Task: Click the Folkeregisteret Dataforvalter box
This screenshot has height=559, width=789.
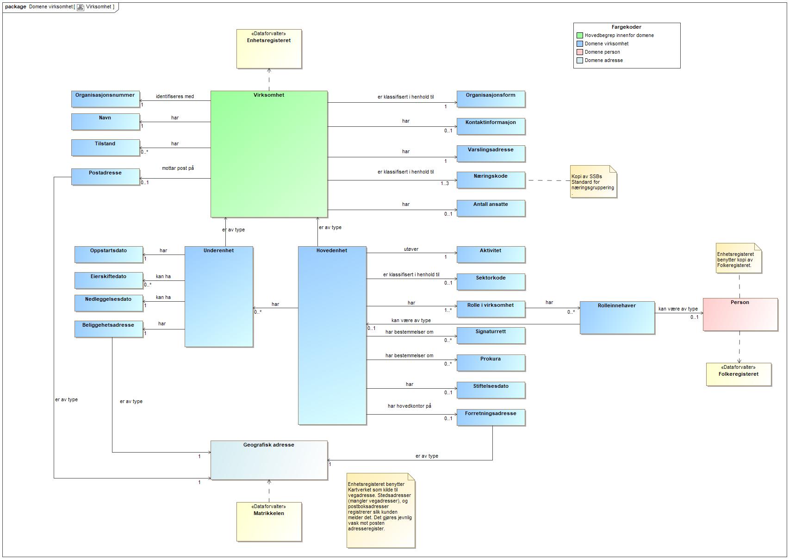Action: pos(738,374)
